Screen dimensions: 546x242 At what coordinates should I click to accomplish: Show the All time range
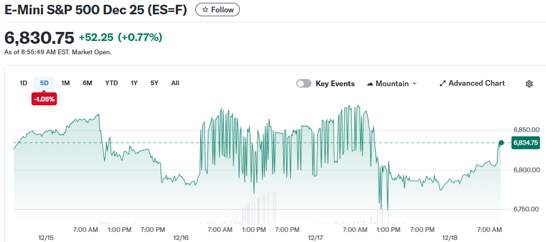175,83
